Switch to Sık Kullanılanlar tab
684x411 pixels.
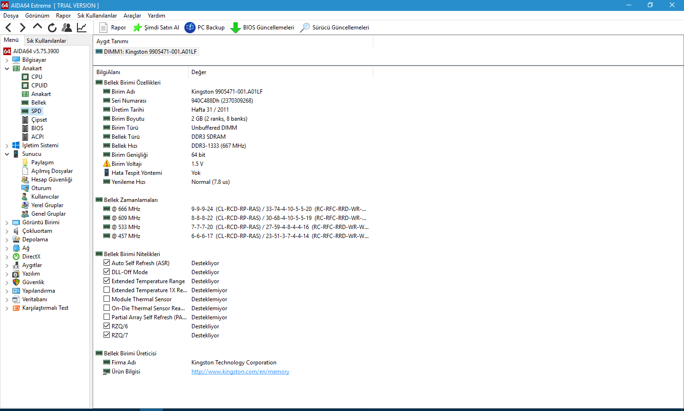pyautogui.click(x=46, y=41)
